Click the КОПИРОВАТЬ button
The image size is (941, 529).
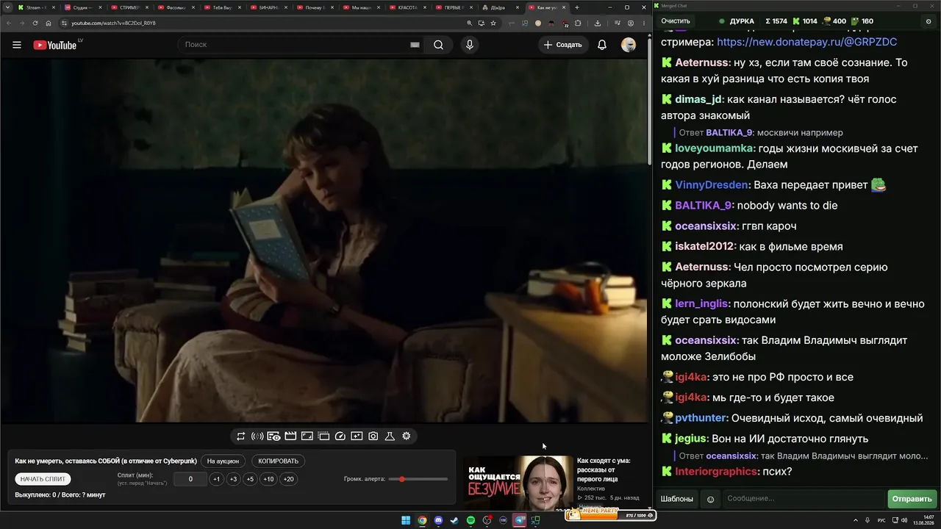click(x=278, y=461)
